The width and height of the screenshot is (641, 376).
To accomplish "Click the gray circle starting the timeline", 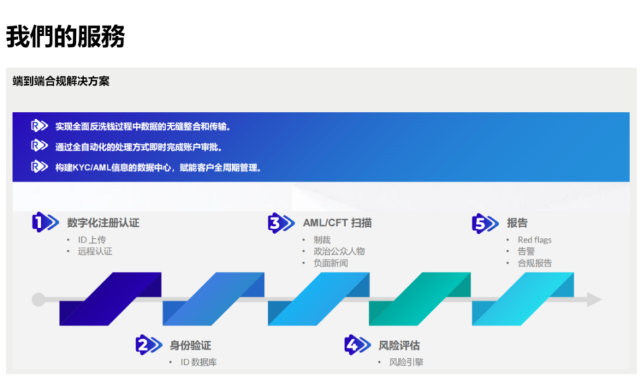I will click(x=38, y=299).
